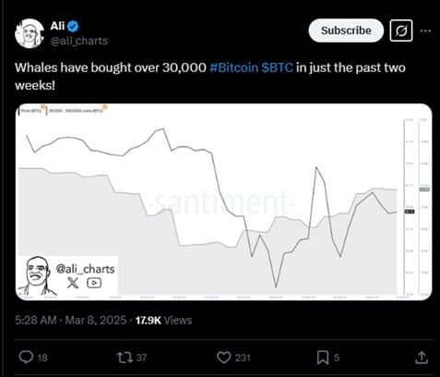440x377 pixels.
Task: Open the $BTC cashtag link
Action: (x=278, y=67)
